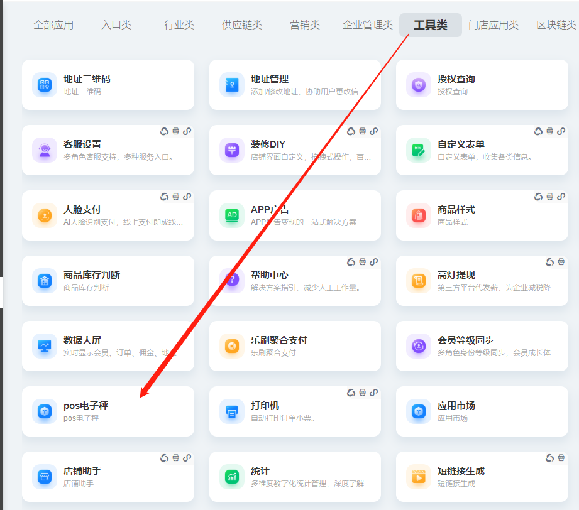Open the 地址管理 app card
This screenshot has width=579, height=510.
(295, 85)
